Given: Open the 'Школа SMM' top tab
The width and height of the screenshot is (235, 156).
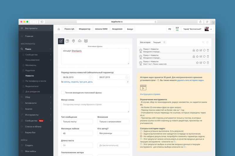Looking at the screenshot, I should (101, 29).
